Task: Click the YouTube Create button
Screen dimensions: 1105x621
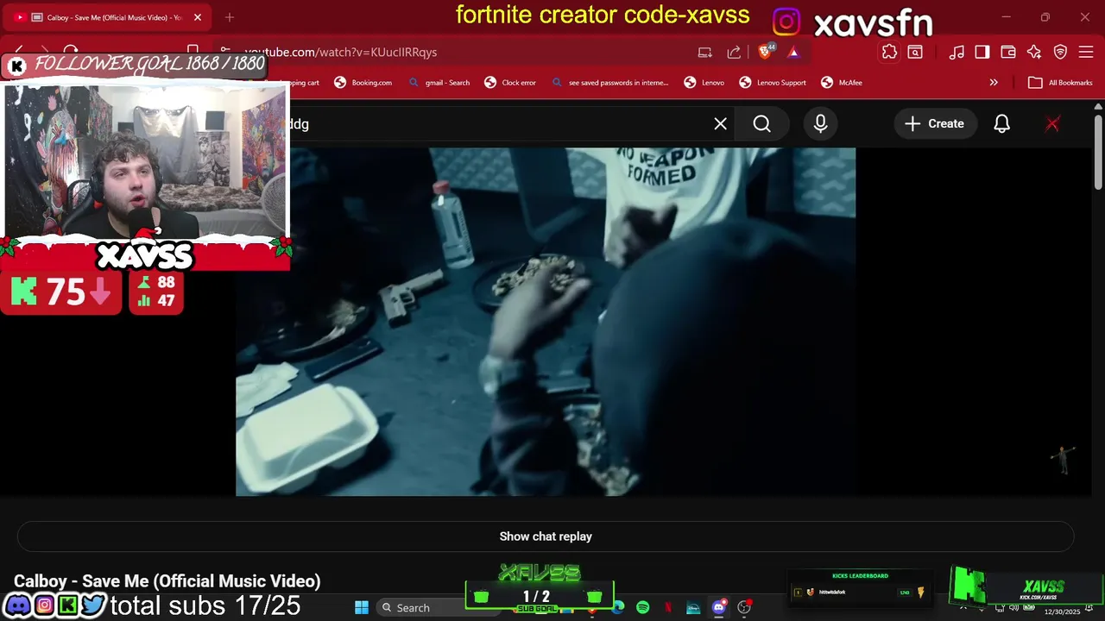Action: (934, 123)
